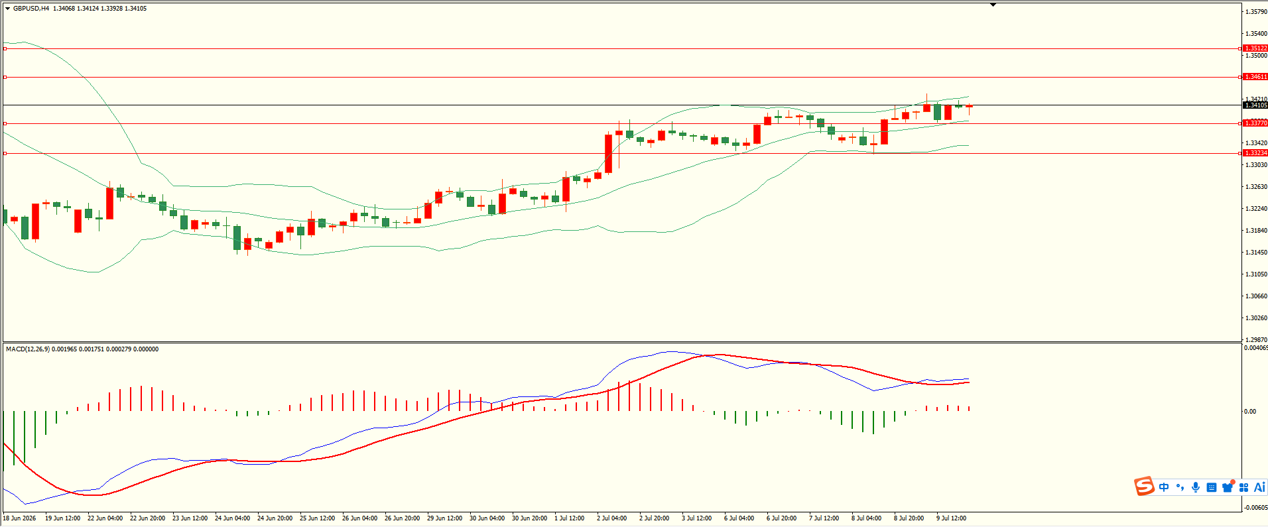Select the 1.34611 horizontal line price label
Screen dimensions: 1268x527
1255,77
